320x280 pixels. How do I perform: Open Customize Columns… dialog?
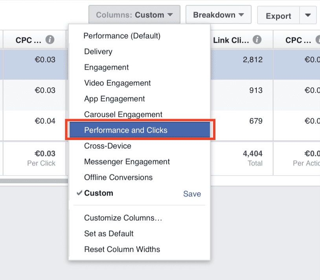[123, 218]
